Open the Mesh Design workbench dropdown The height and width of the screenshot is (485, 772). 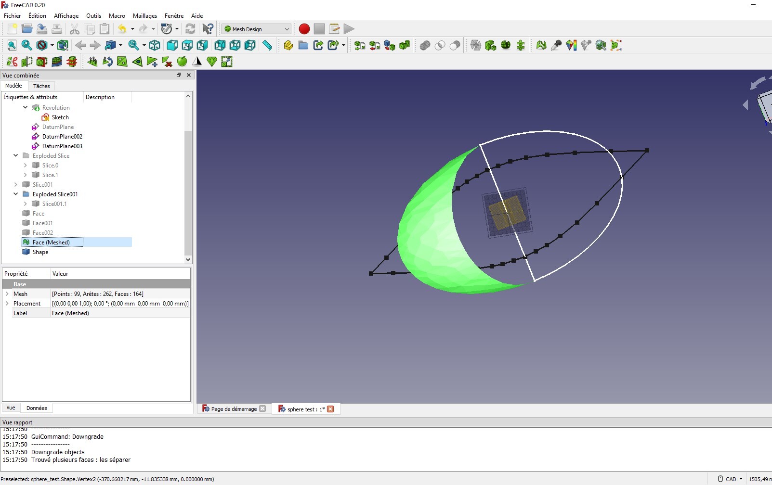click(256, 29)
